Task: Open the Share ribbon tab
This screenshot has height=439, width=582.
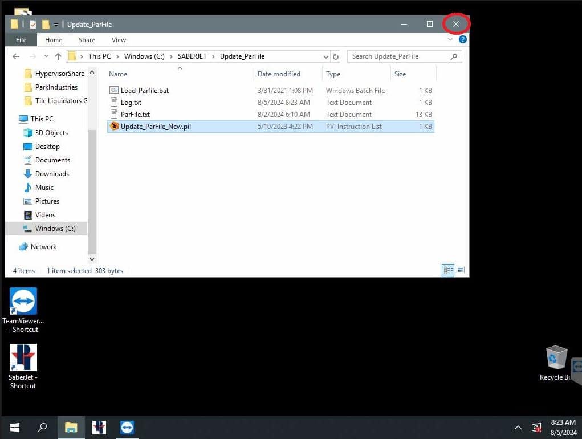Action: click(87, 40)
